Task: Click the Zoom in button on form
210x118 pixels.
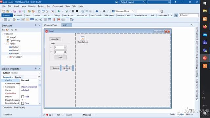Action: (x=55, y=68)
